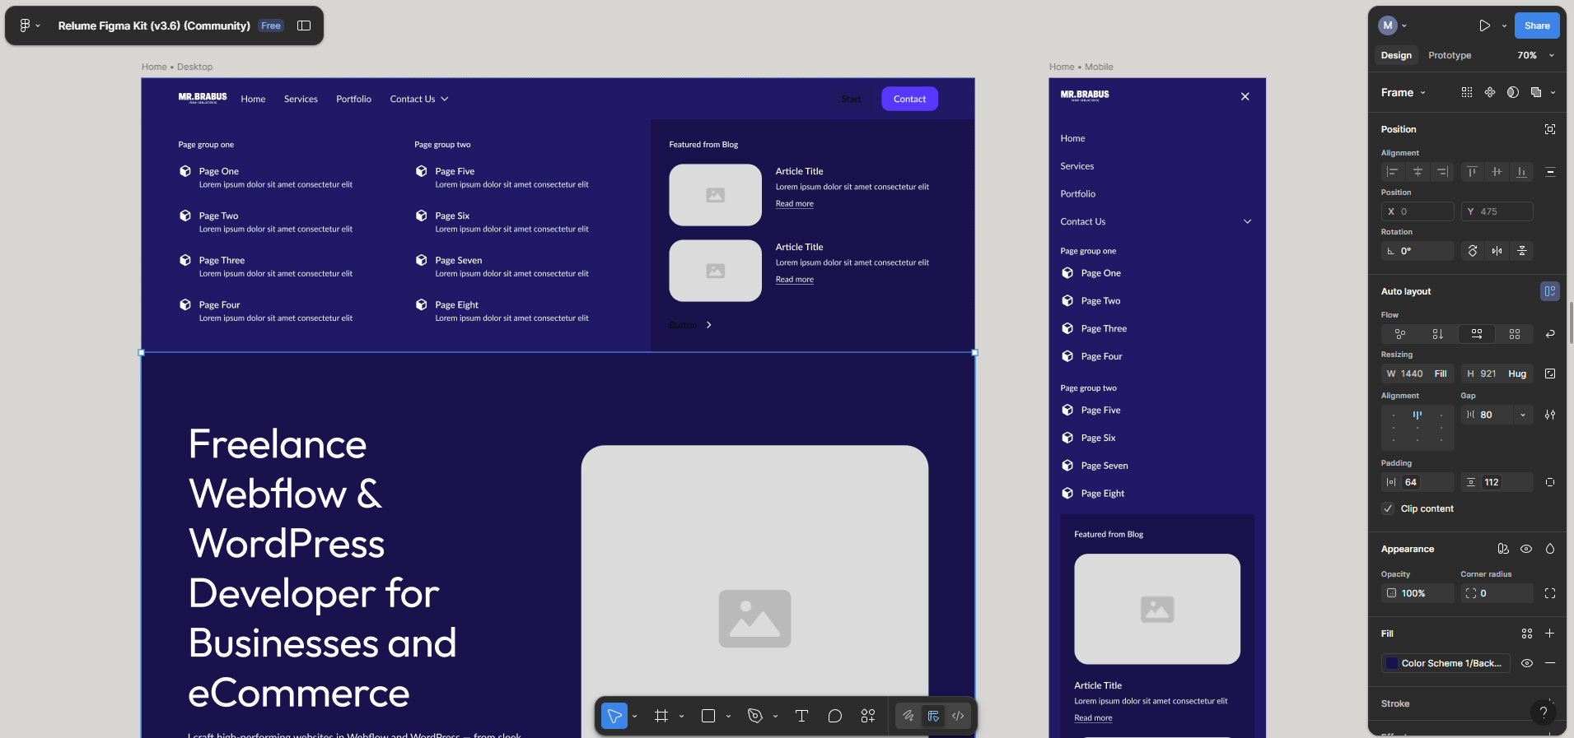Click the Opacity 100% field
The image size is (1574, 738).
click(1418, 593)
